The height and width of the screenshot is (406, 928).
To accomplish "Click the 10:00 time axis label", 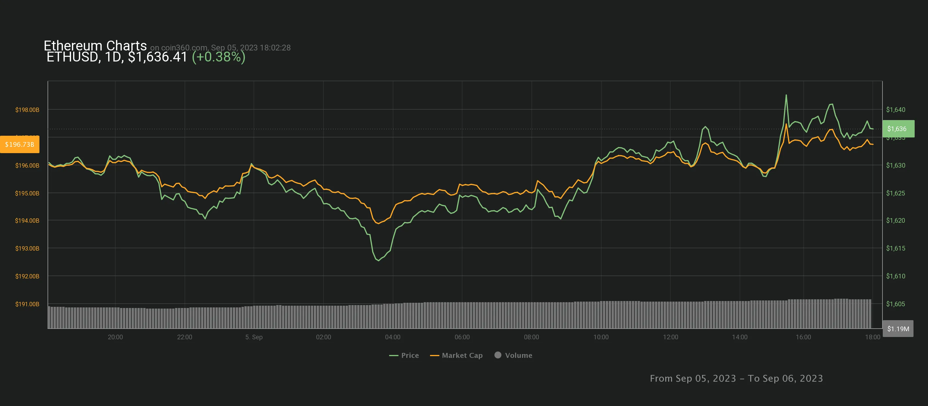I will point(601,337).
